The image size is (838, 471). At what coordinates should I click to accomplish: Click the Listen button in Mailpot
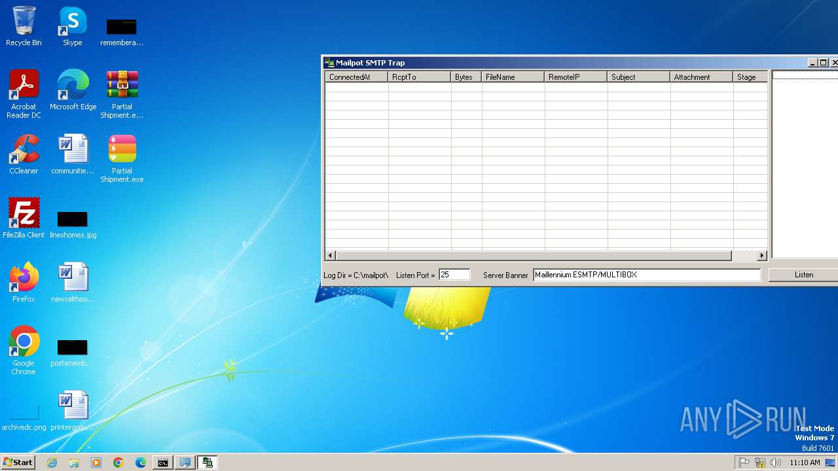click(x=803, y=275)
